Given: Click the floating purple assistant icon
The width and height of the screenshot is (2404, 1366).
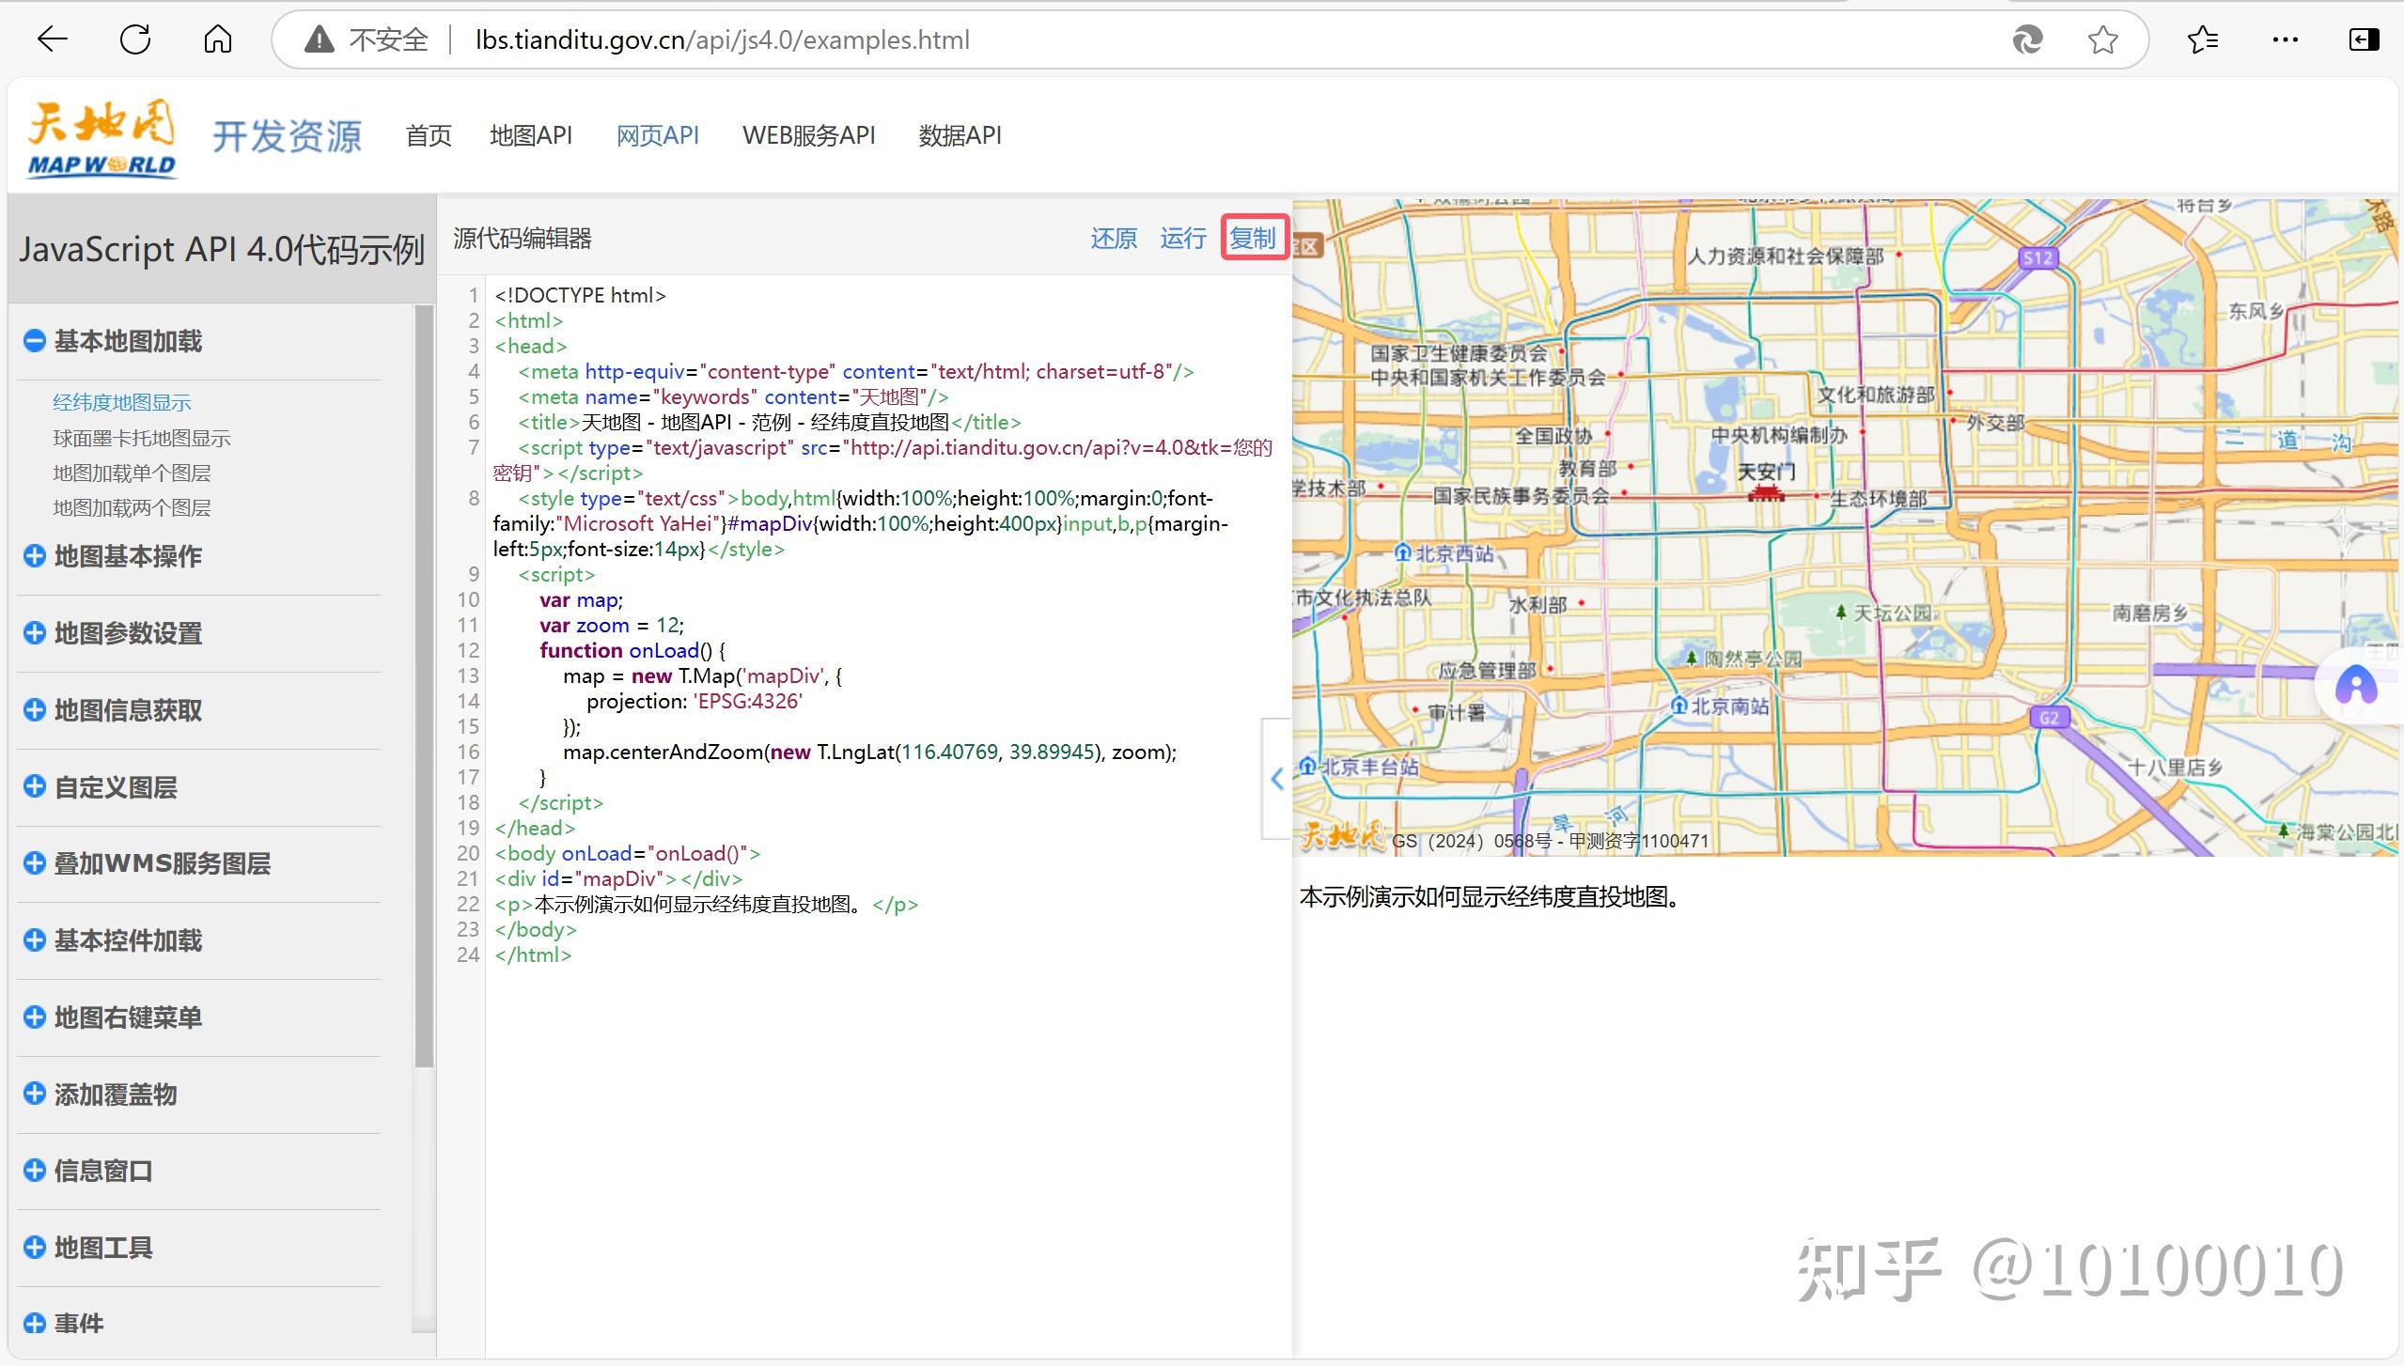Looking at the screenshot, I should [x=2356, y=687].
